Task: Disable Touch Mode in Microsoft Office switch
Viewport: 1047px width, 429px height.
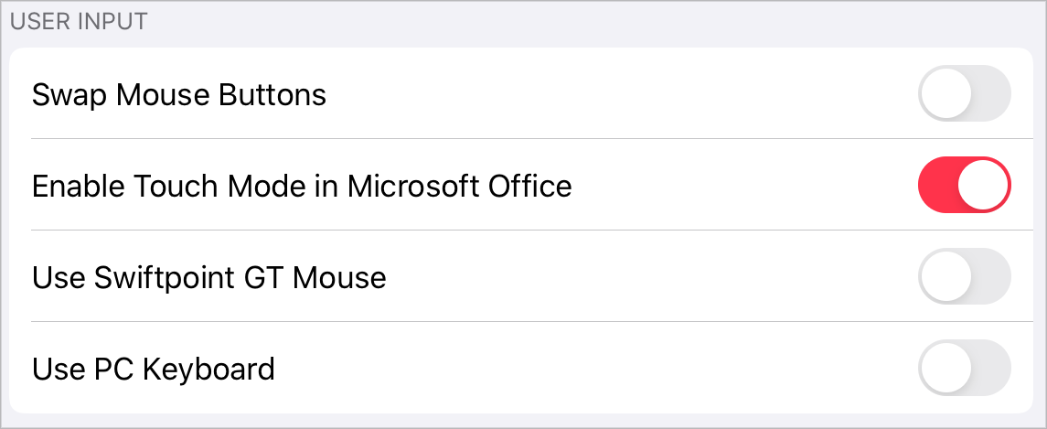Action: pyautogui.click(x=964, y=185)
